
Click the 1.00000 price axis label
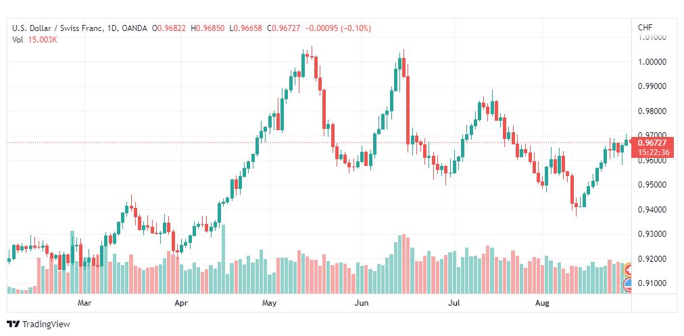(x=652, y=62)
